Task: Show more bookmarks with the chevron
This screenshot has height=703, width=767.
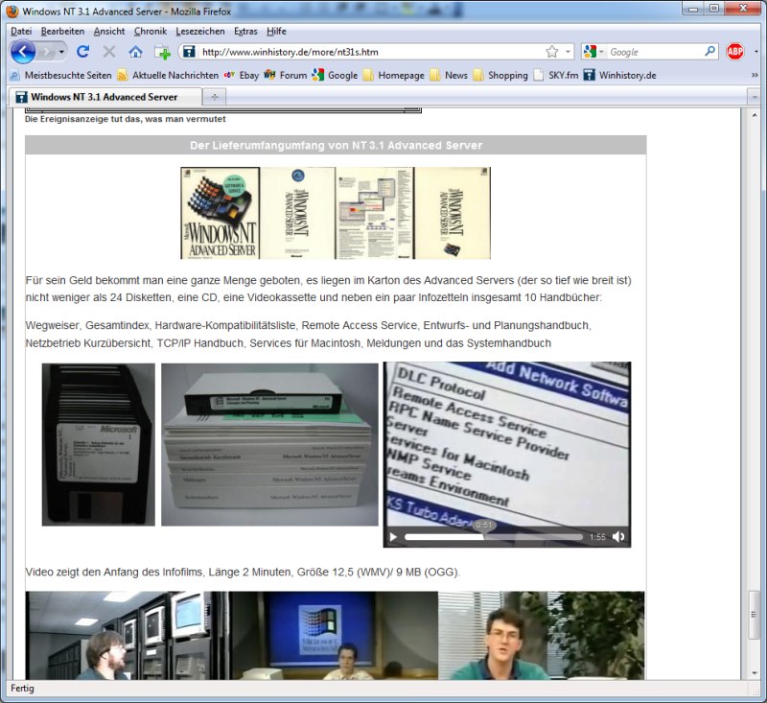Action: coord(755,76)
